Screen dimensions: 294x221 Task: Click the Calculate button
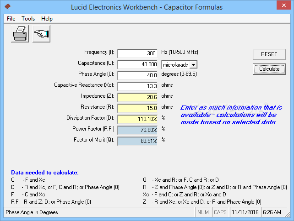click(x=269, y=69)
